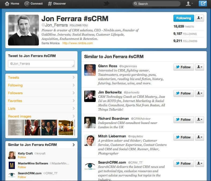View the 9,187 following count
The image size is (211, 181).
185,33
